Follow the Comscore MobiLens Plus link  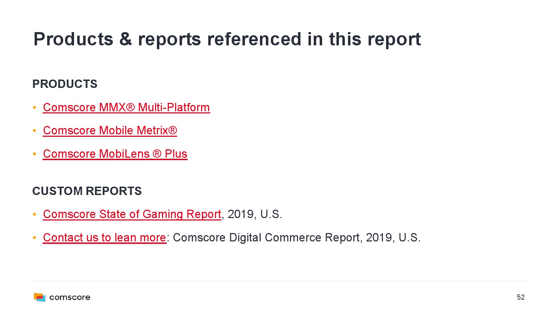115,154
